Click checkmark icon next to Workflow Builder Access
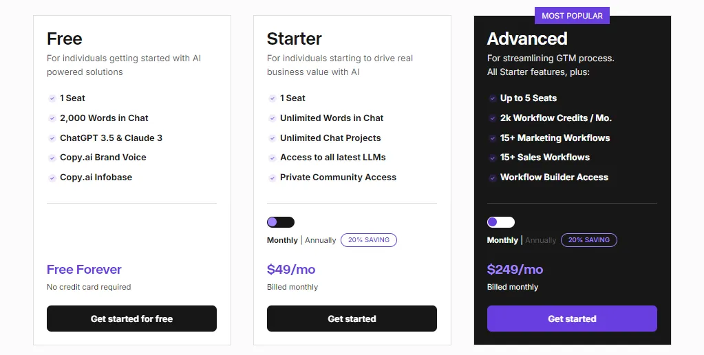Viewport: 704px width, 355px height. [x=493, y=177]
